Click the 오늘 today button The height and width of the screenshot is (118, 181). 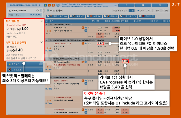(x=131, y=11)
